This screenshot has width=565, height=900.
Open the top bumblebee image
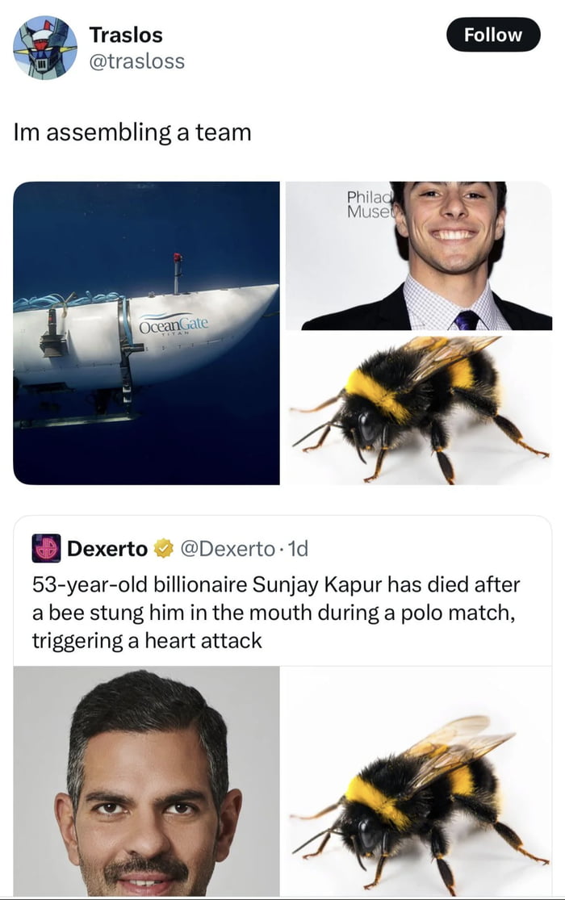click(x=420, y=408)
